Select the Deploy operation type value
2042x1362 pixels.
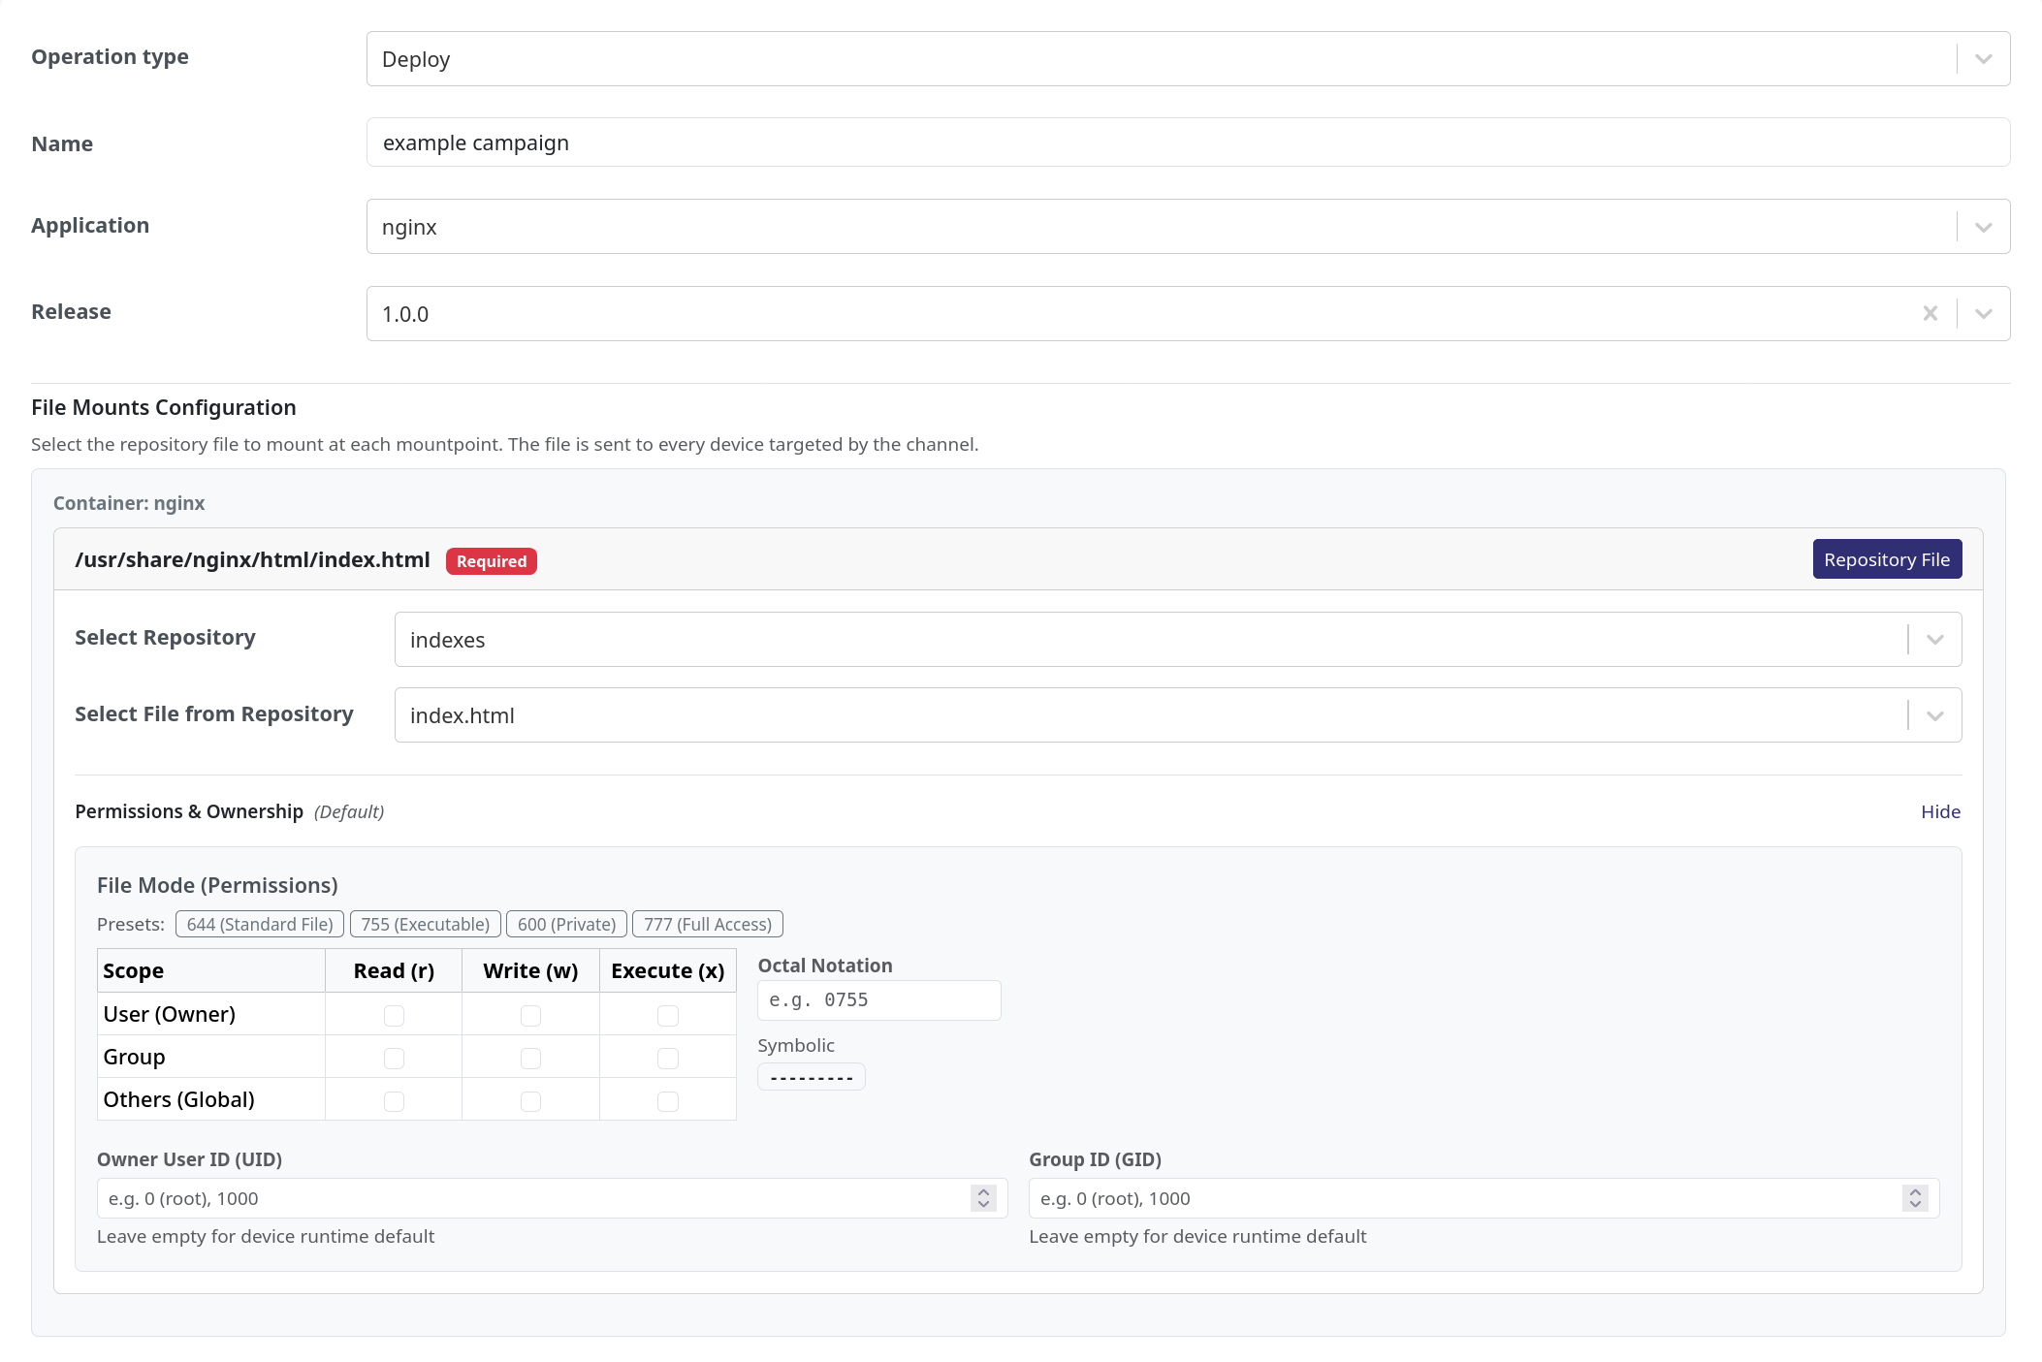[x=416, y=59]
